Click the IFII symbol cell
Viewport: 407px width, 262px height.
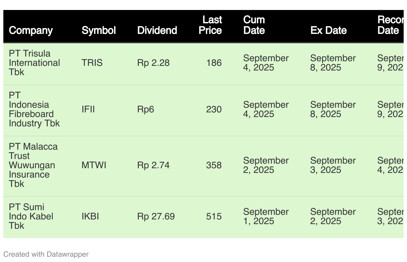pyautogui.click(x=88, y=109)
